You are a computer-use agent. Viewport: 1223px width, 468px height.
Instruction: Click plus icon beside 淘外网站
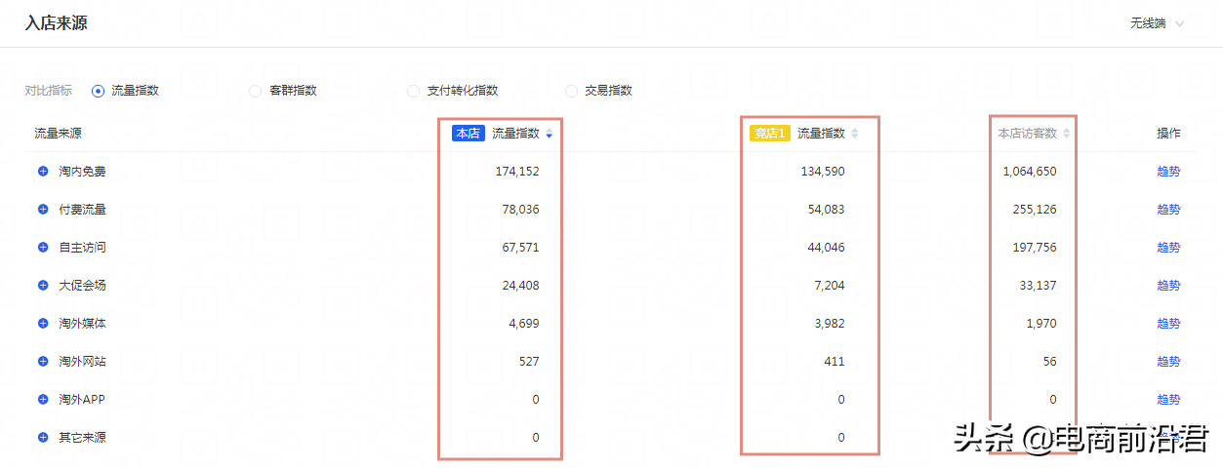coord(43,362)
